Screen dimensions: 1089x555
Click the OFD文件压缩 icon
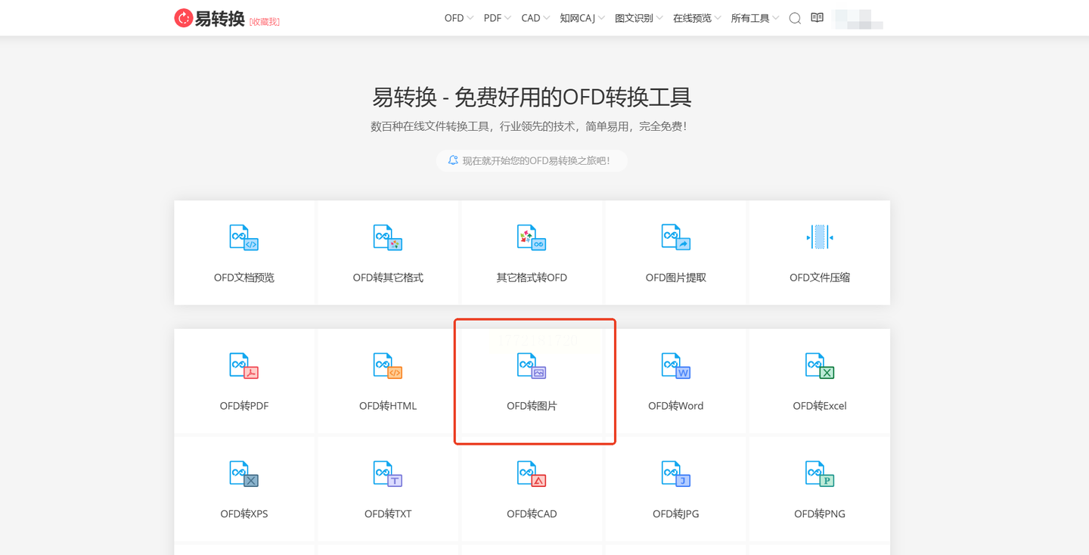pyautogui.click(x=819, y=237)
